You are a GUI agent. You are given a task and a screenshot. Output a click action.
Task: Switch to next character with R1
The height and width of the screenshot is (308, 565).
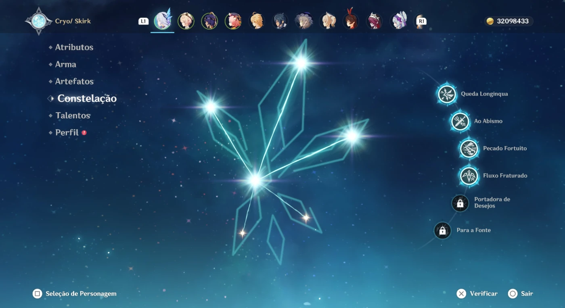pos(421,21)
